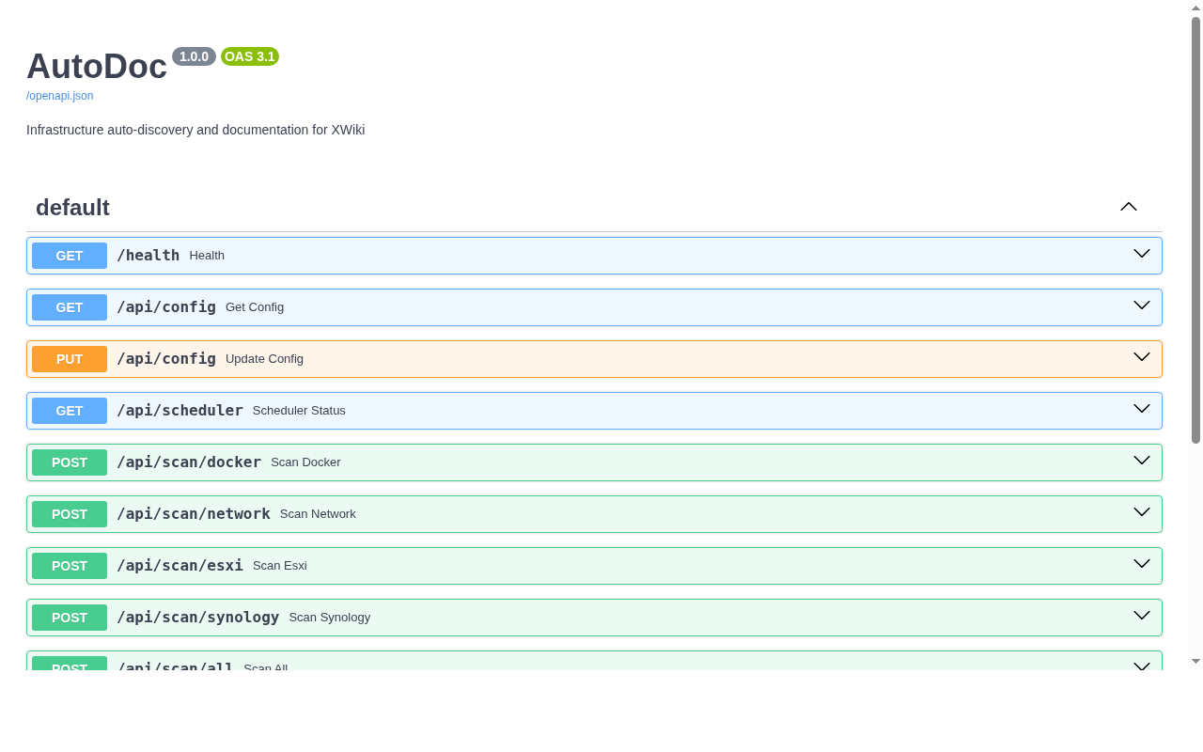Click the /api/scan/network path text

coord(194,514)
